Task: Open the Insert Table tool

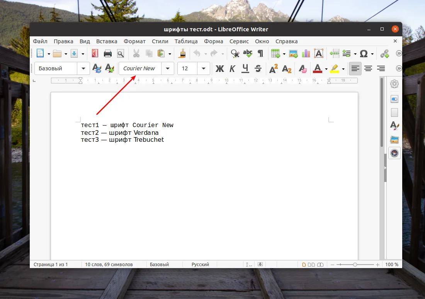Action: (x=276, y=53)
